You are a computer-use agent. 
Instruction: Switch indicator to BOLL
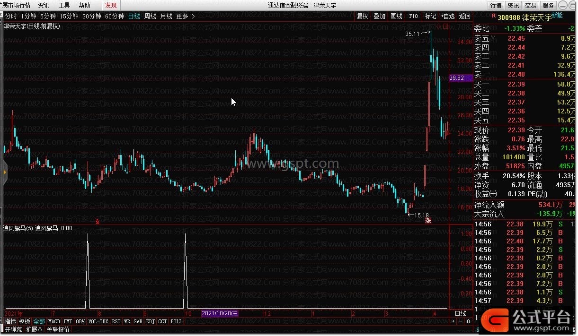click(176, 321)
